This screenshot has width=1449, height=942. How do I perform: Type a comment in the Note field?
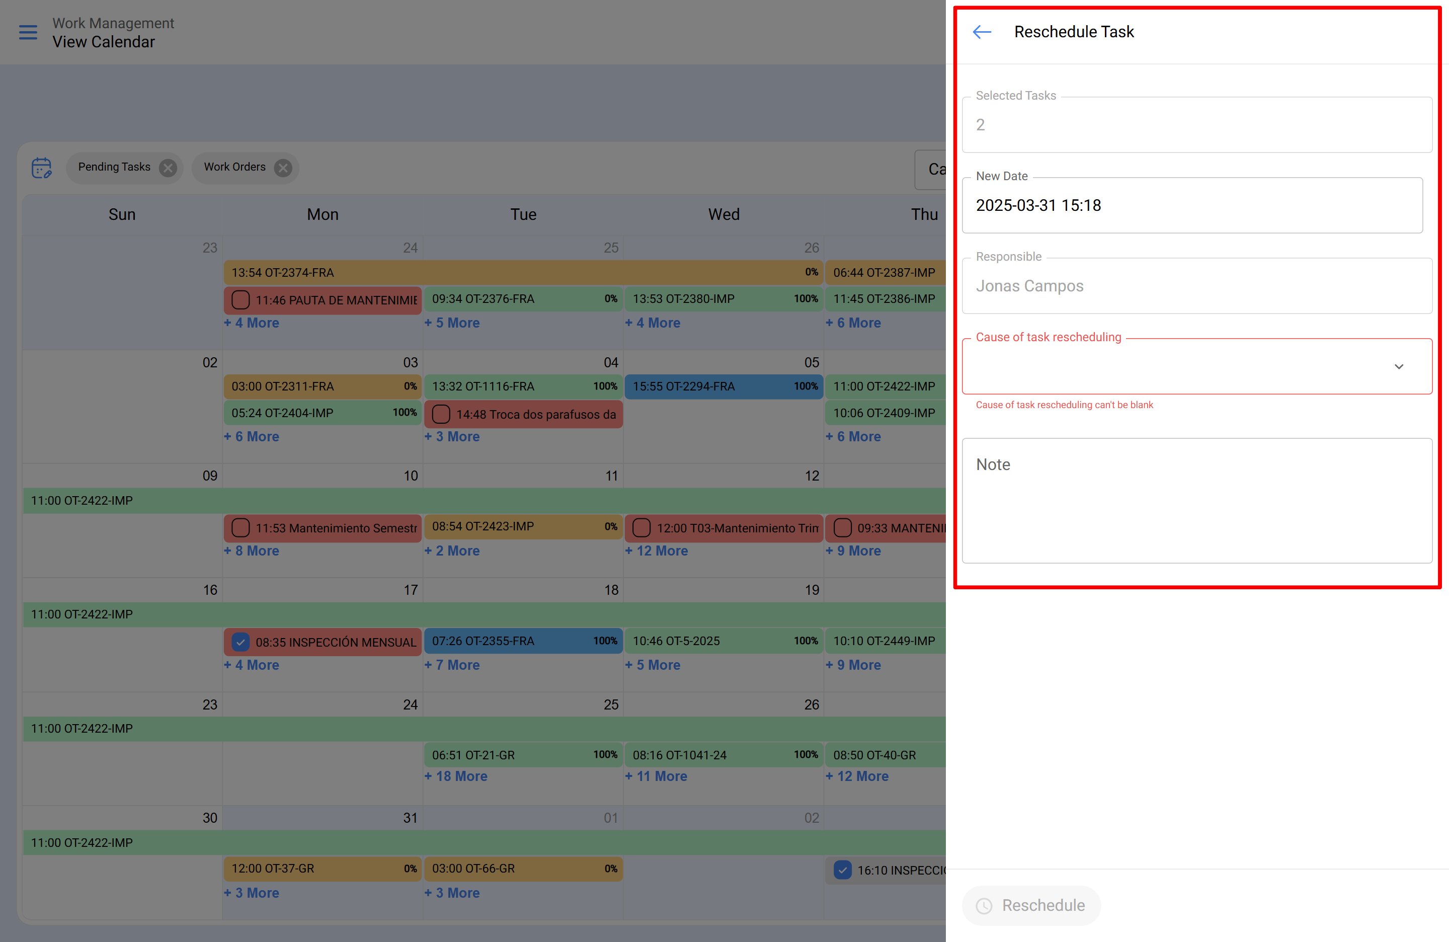1196,499
